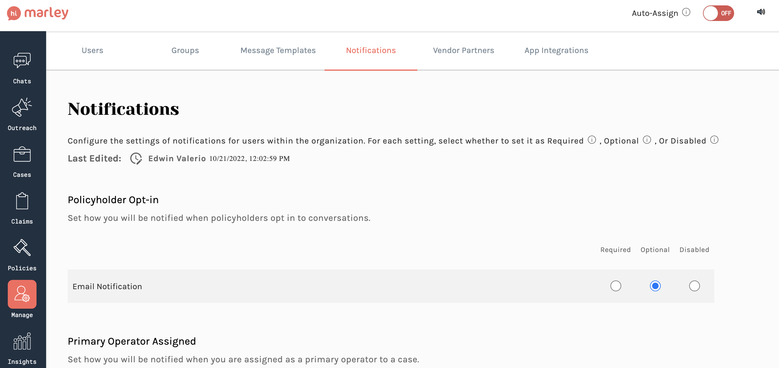Click the info icon after Required

tap(592, 140)
